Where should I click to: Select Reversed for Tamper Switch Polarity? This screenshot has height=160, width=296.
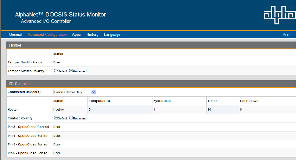tap(71, 71)
